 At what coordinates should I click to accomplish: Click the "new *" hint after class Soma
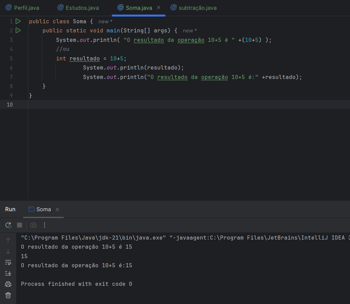[105, 22]
